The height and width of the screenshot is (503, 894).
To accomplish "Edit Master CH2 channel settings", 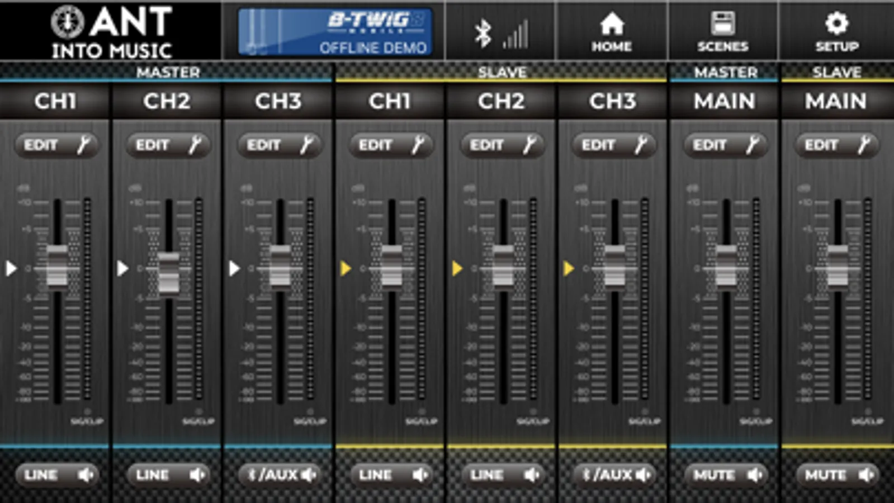I will click(168, 145).
